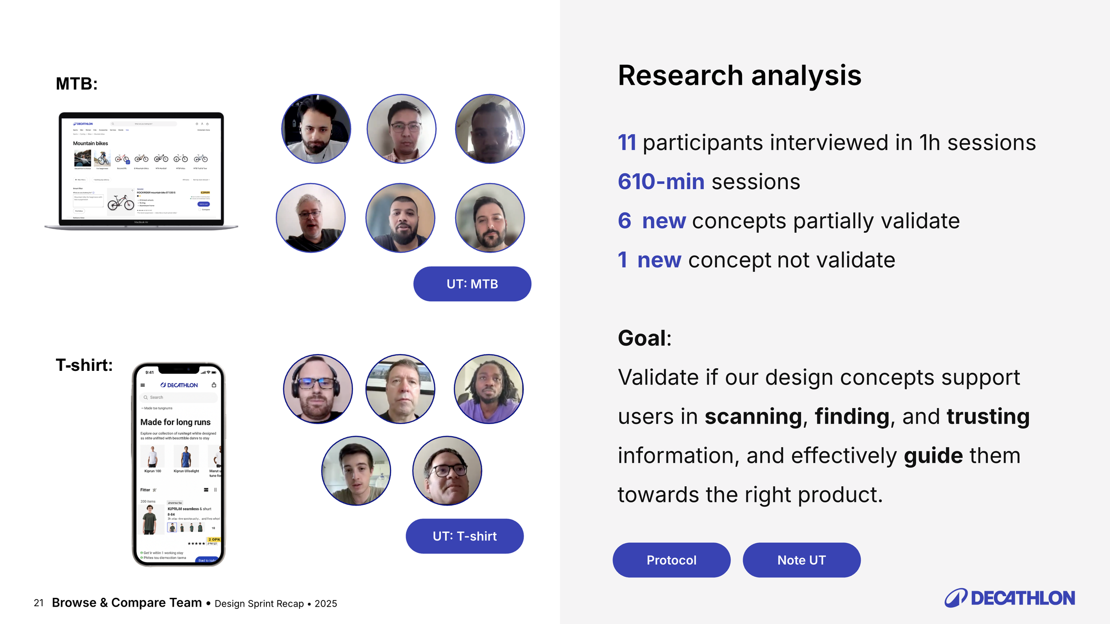Click the Protocol button

[671, 560]
